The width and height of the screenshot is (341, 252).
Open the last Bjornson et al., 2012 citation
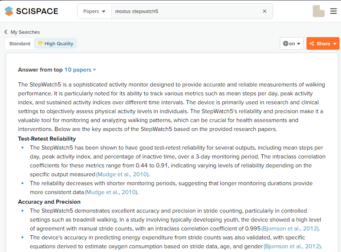[x=292, y=246]
